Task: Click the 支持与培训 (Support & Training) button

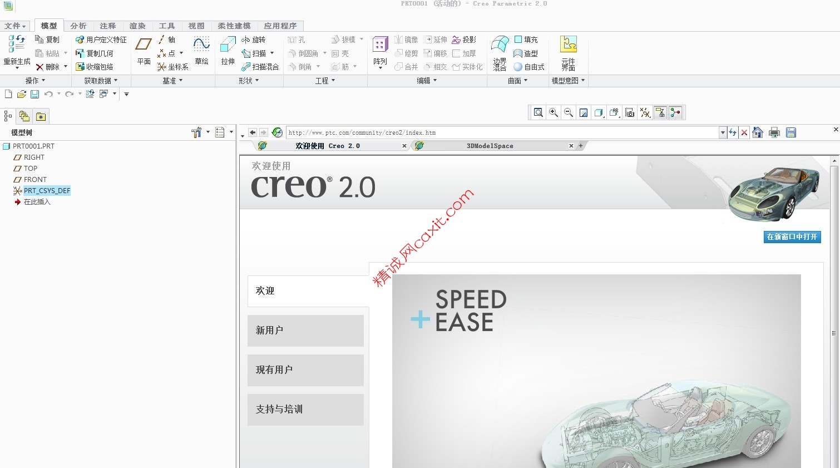Action: coord(305,410)
